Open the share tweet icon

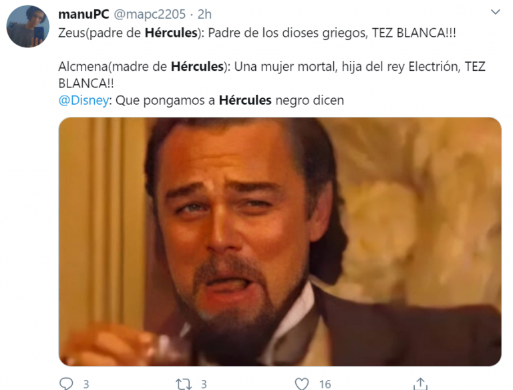420,383
